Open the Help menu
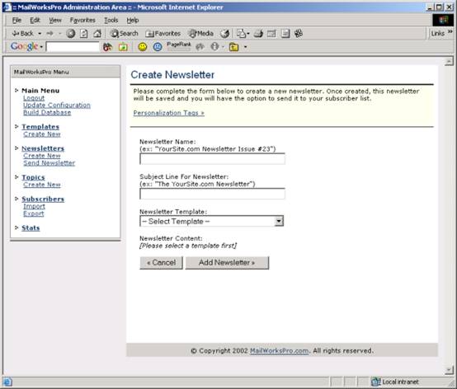 133,20
